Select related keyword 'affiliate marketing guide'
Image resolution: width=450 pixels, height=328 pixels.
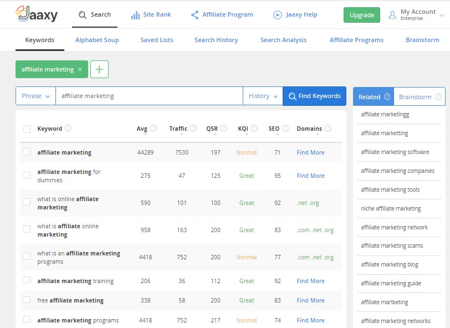pyautogui.click(x=391, y=284)
